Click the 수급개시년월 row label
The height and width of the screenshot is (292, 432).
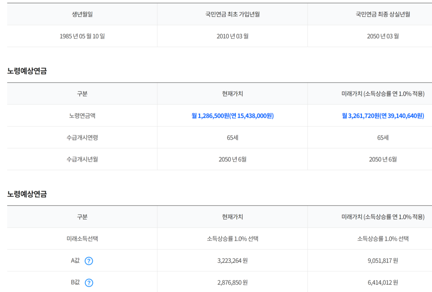[82, 159]
